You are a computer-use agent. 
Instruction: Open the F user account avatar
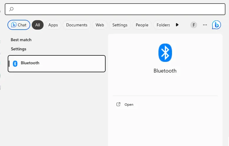click(194, 25)
